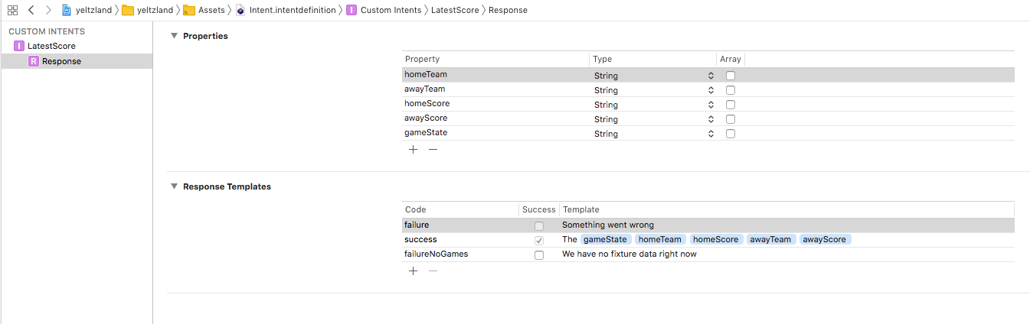Click the Intent.intentdefinition file icon

(x=240, y=10)
